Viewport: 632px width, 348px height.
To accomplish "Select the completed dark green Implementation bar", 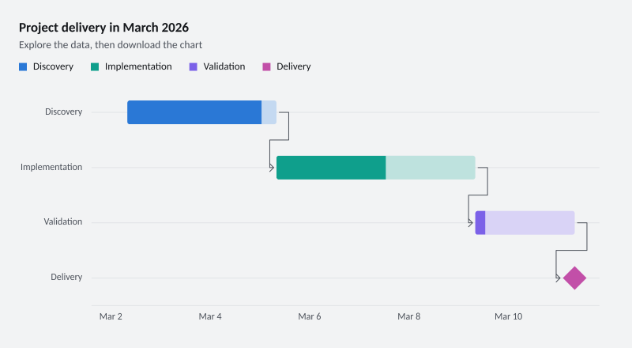I will pyautogui.click(x=331, y=168).
